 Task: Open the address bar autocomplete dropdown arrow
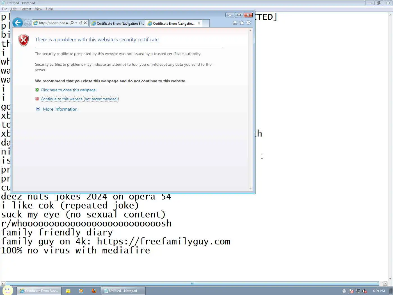[x=76, y=23]
